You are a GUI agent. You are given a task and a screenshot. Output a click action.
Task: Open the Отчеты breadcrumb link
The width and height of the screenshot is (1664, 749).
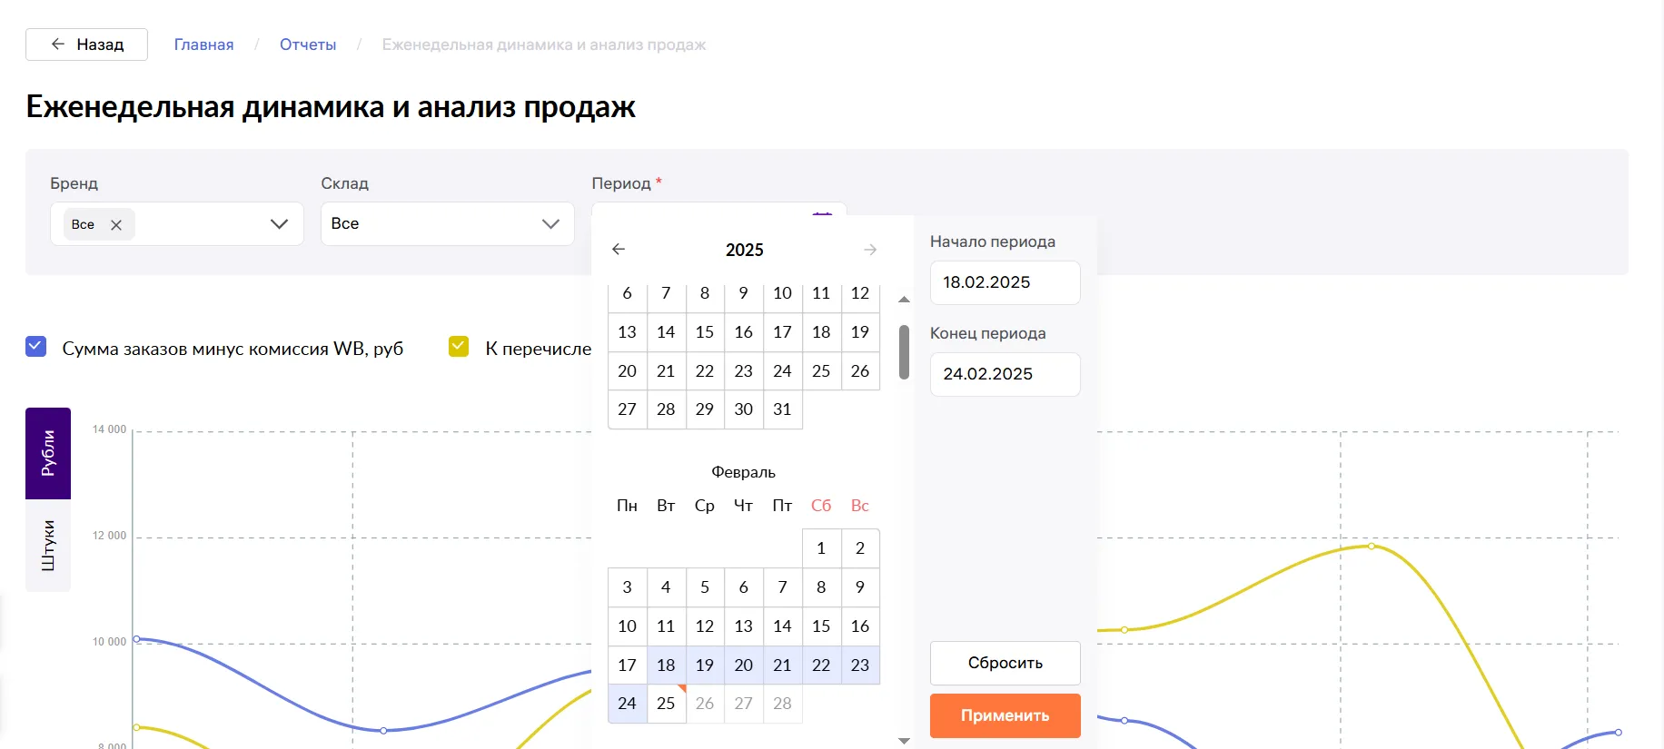pos(308,44)
